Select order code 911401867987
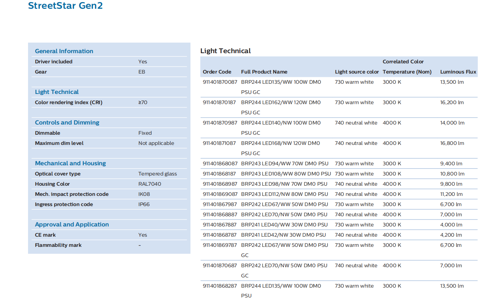The image size is (504, 300). [220, 204]
